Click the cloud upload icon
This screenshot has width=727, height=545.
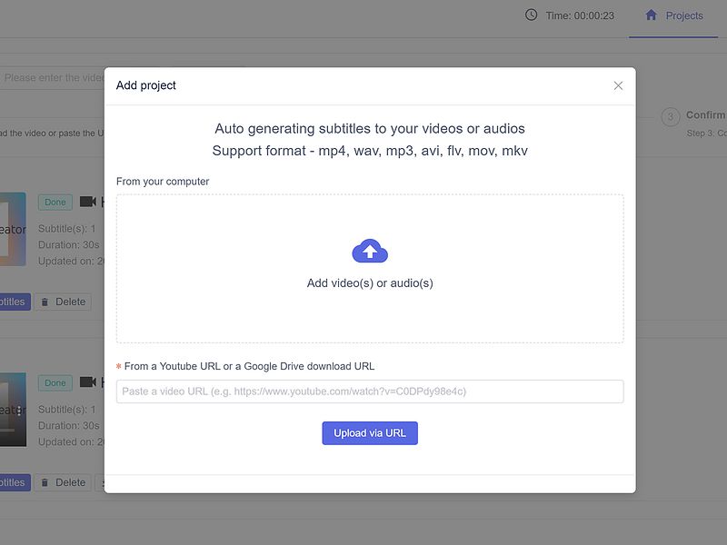click(x=370, y=252)
